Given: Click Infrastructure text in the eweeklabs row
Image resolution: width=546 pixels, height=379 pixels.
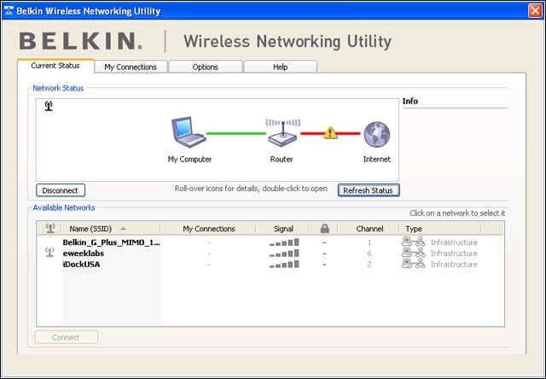Looking at the screenshot, I should (454, 254).
